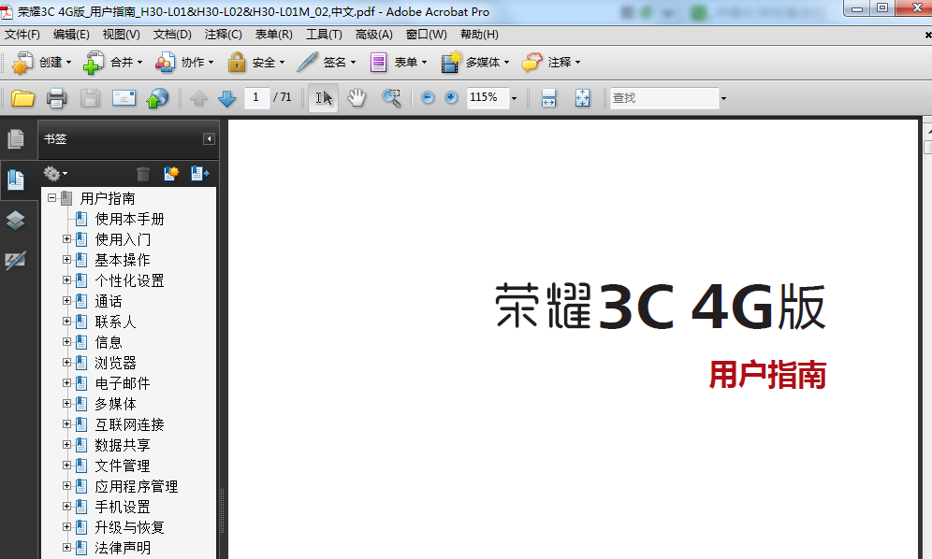Image resolution: width=932 pixels, height=559 pixels.
Task: Select the 互联网连接 bookmark
Action: [129, 424]
